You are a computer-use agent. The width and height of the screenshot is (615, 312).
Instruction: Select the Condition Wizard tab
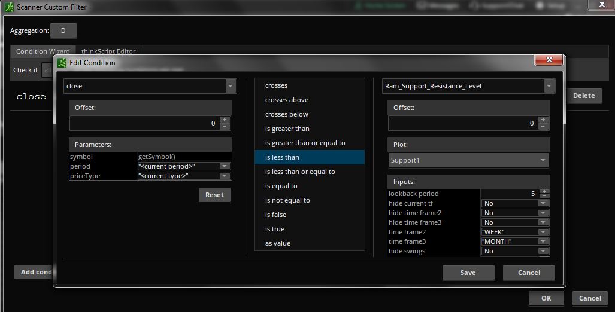click(43, 51)
